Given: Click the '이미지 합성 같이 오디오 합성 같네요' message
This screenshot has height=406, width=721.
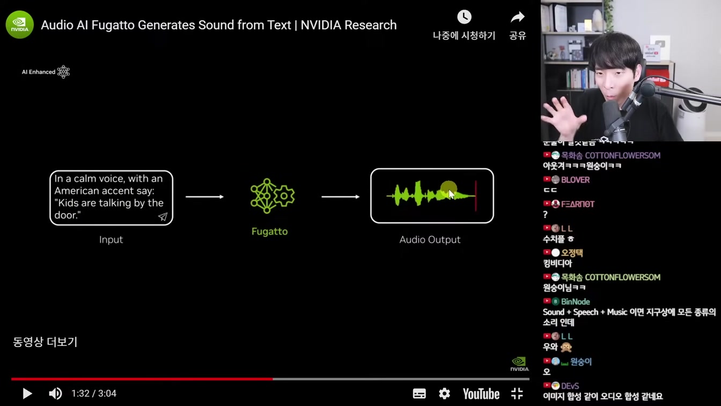Looking at the screenshot, I should pos(603,397).
